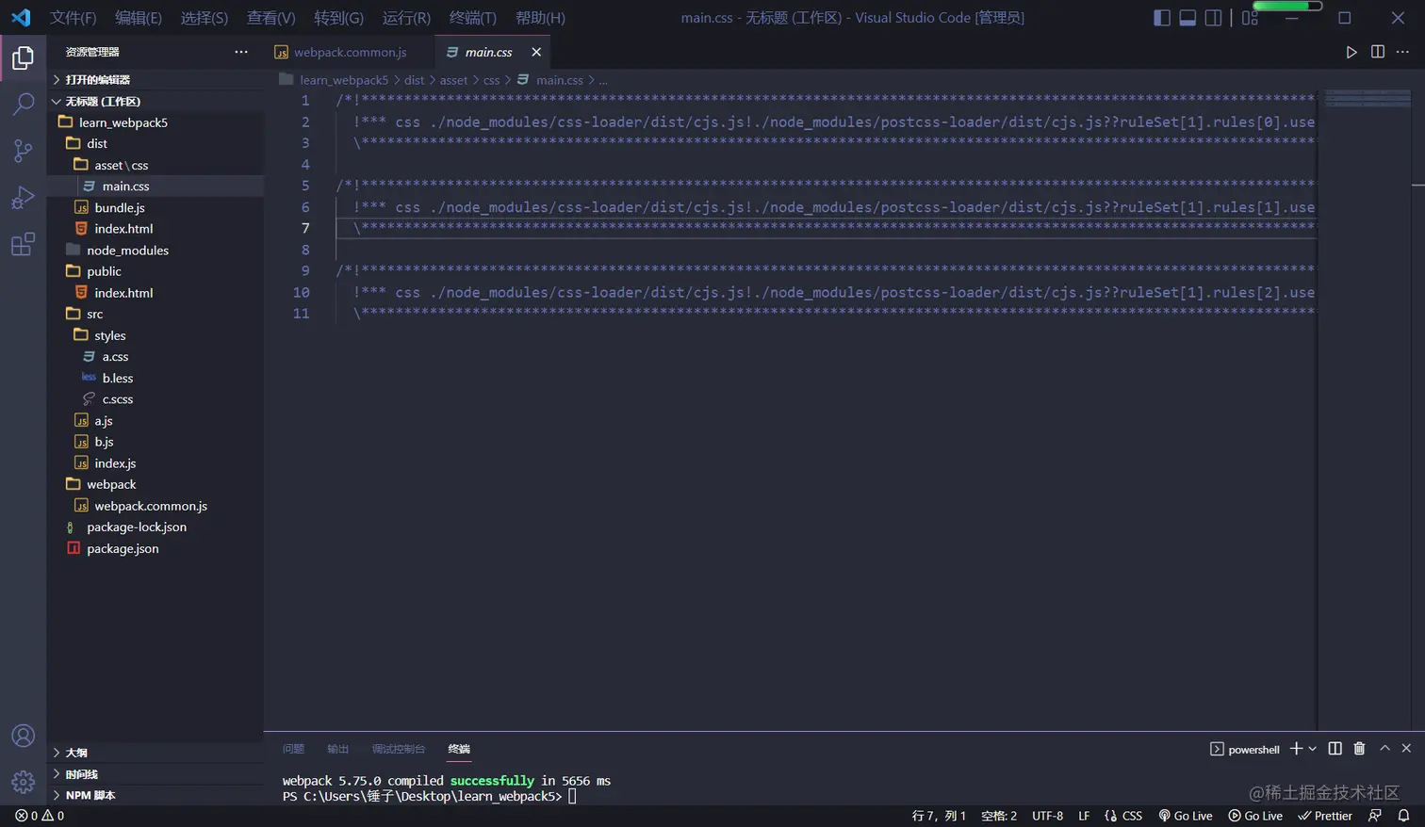Collapse the asset\css folder

pyautogui.click(x=156, y=165)
